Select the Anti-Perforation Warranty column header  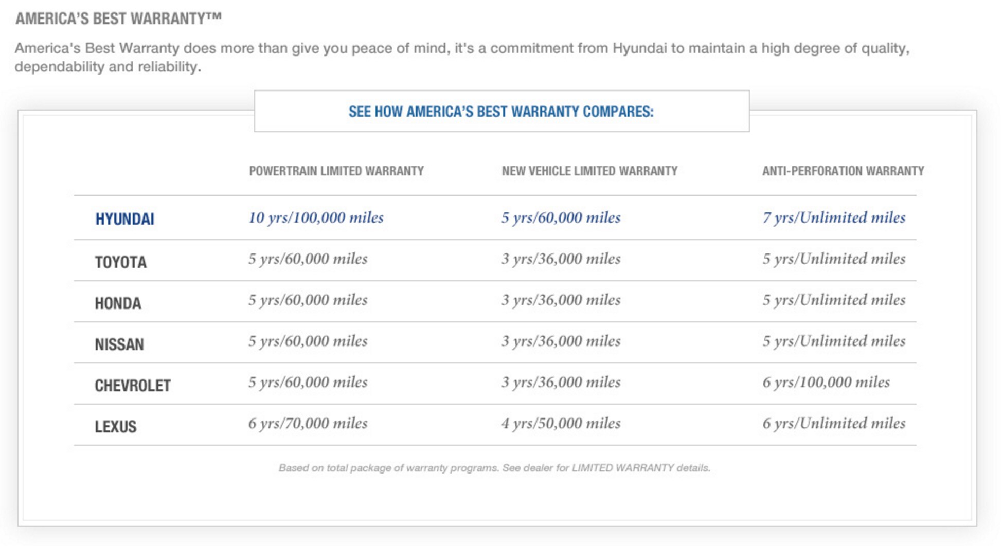coord(843,171)
